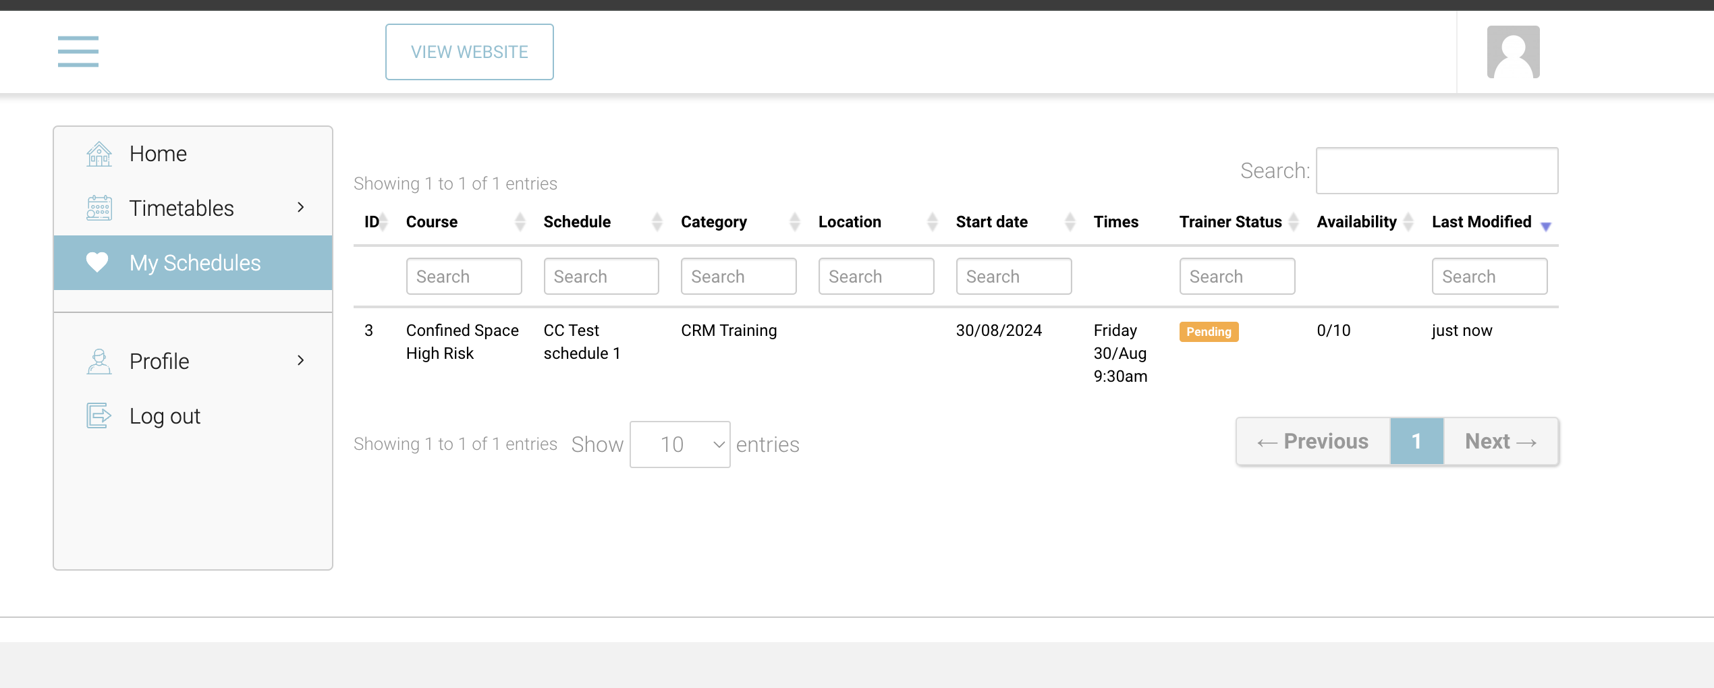Expand the Profile submenu chevron

pos(301,361)
